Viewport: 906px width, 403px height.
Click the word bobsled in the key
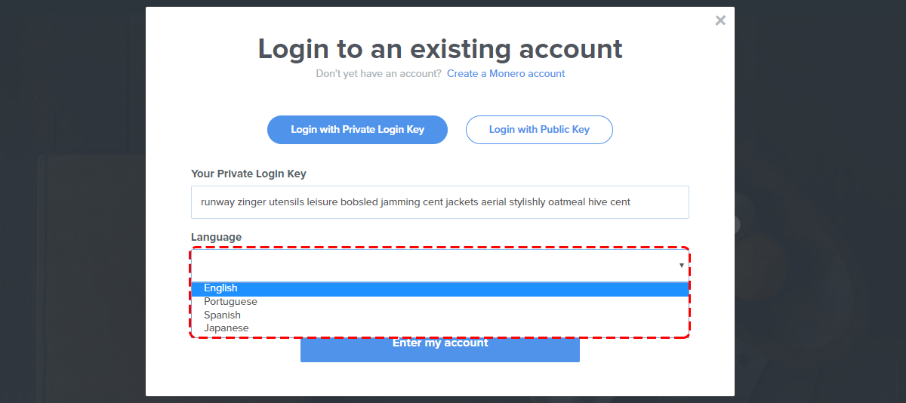(359, 202)
